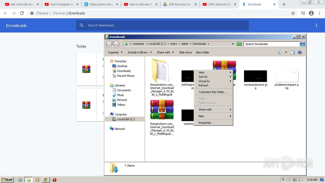Screen dimensions: 325x183
Task: Click the Explorer Back navigation arrow
Action: coord(109,44)
